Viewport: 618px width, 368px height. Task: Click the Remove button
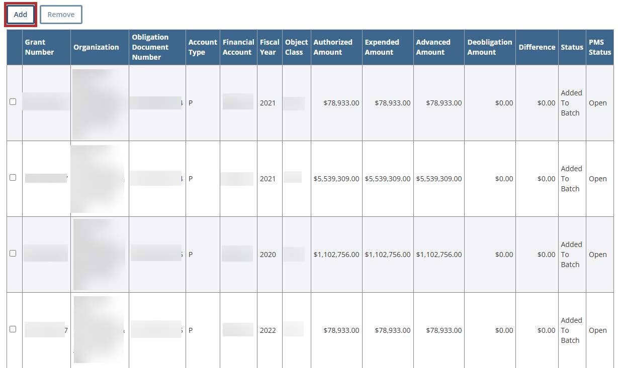tap(61, 15)
